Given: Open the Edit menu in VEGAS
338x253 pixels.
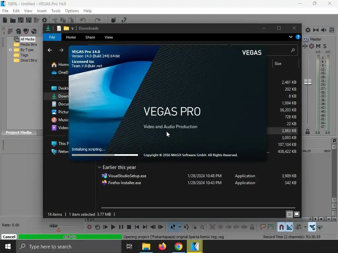Looking at the screenshot, I should click(16, 11).
